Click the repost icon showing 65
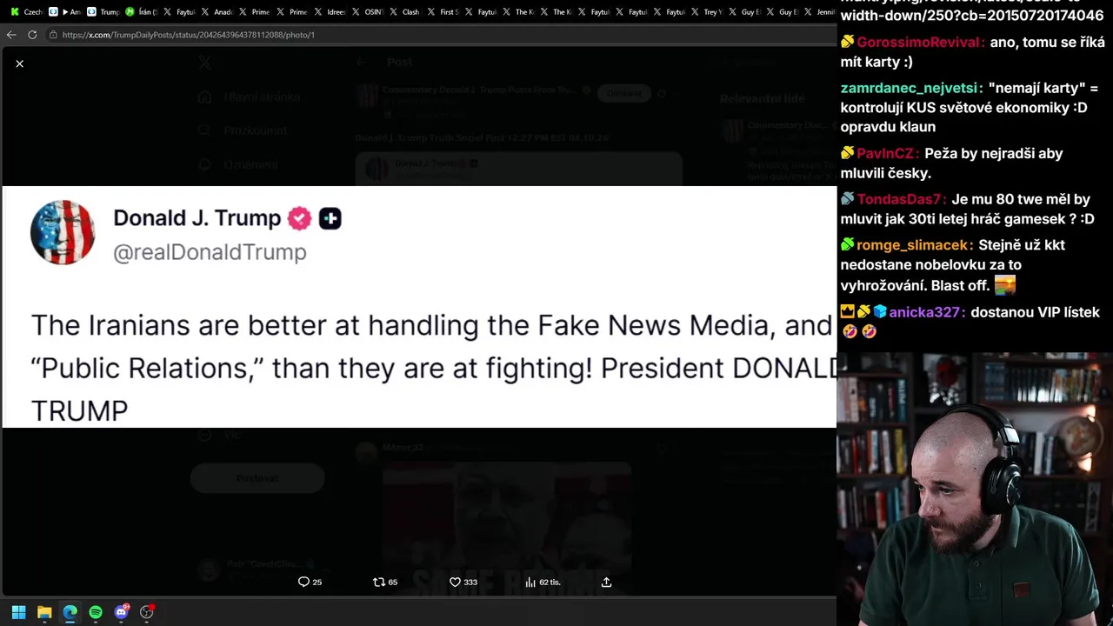 [x=378, y=582]
